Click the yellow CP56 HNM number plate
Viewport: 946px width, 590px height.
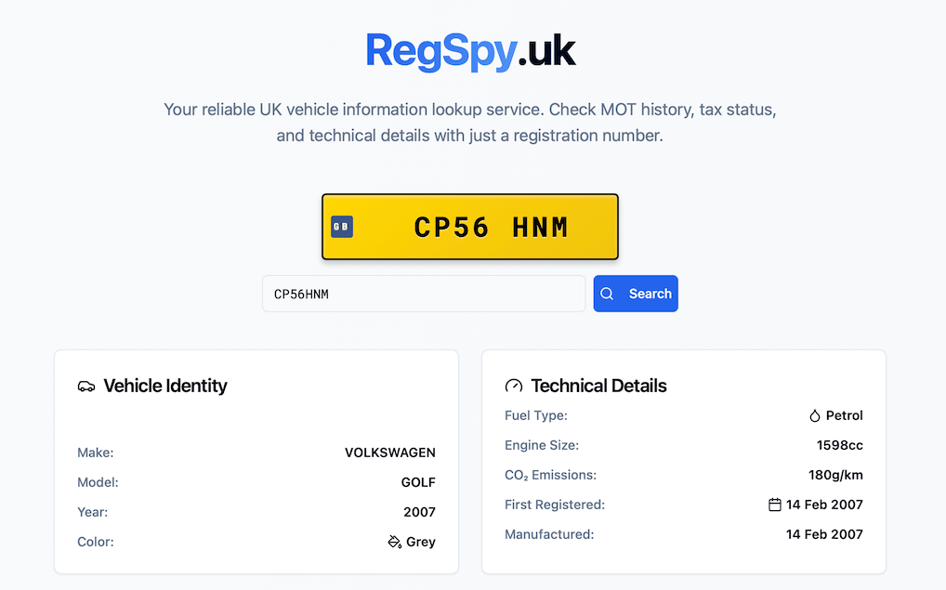(x=470, y=227)
